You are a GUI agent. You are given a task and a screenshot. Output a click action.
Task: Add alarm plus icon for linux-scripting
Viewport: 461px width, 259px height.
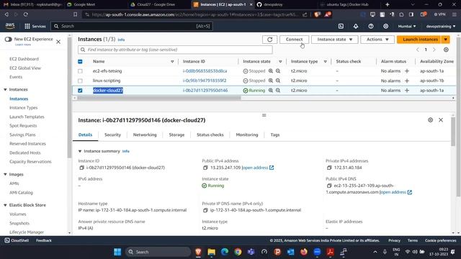click(407, 81)
